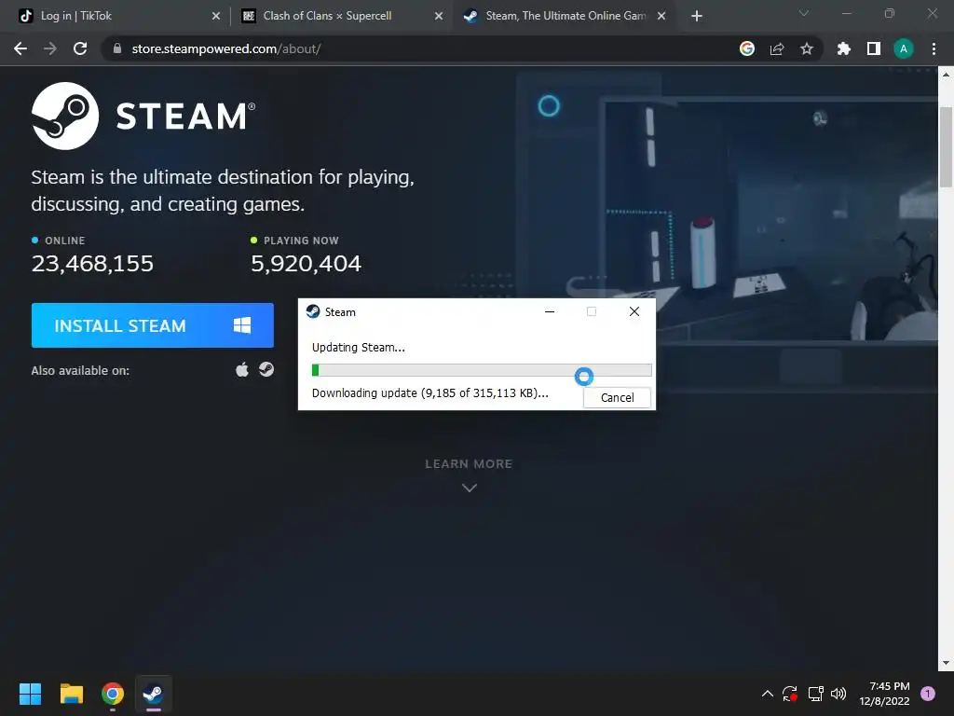Viewport: 954px width, 716px height.
Task: Open Chrome from the taskbar
Action: (113, 694)
